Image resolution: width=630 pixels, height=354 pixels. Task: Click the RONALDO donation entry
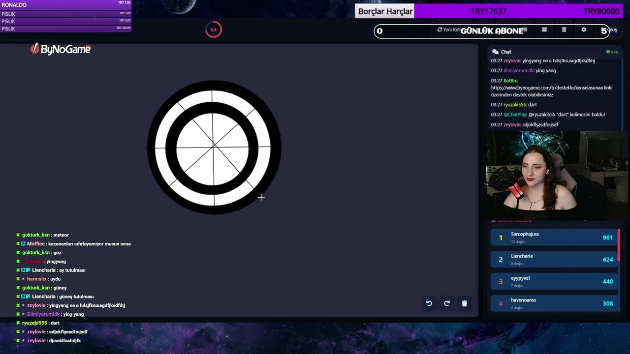click(x=66, y=4)
